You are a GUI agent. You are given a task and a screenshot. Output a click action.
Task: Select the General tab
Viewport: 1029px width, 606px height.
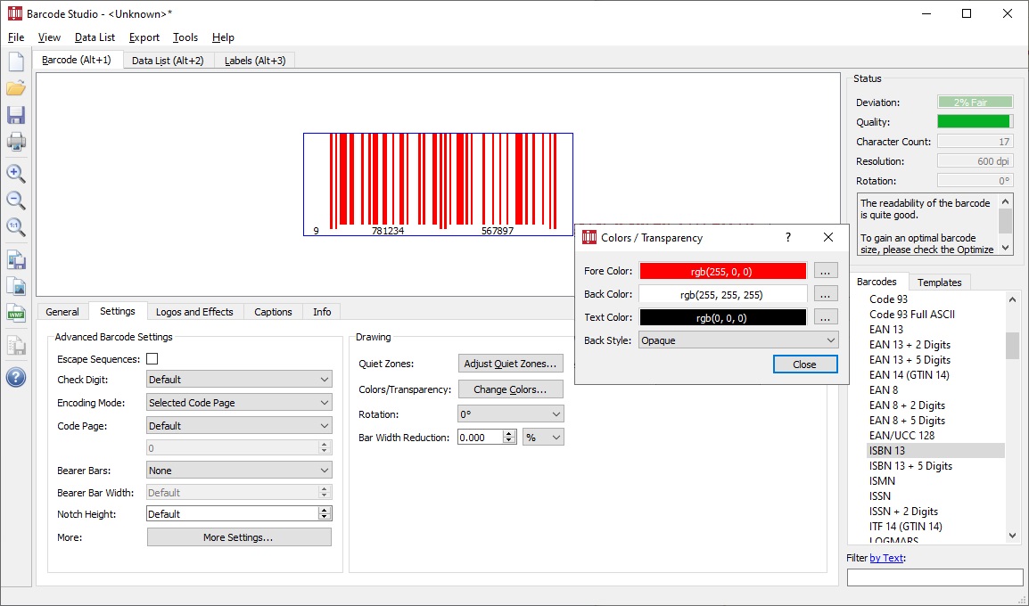click(62, 312)
